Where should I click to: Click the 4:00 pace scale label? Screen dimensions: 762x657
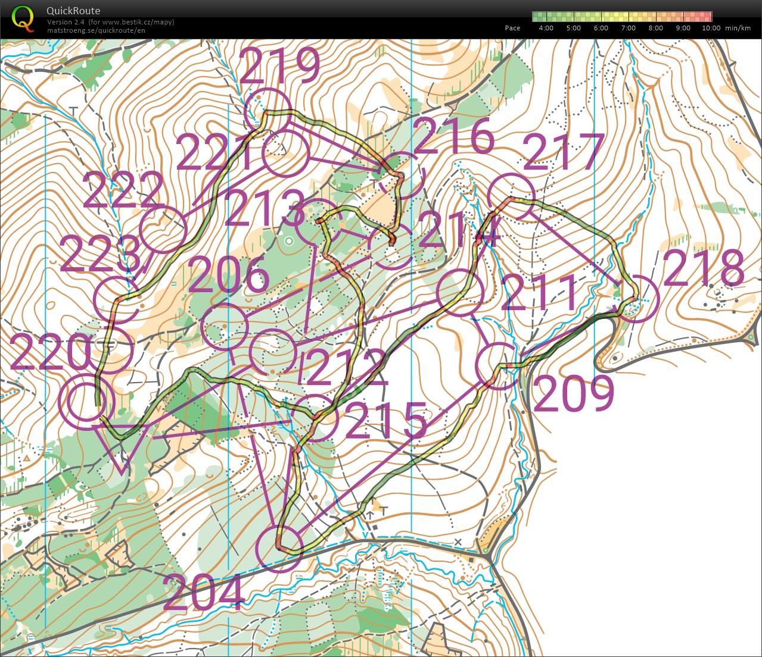tap(546, 28)
